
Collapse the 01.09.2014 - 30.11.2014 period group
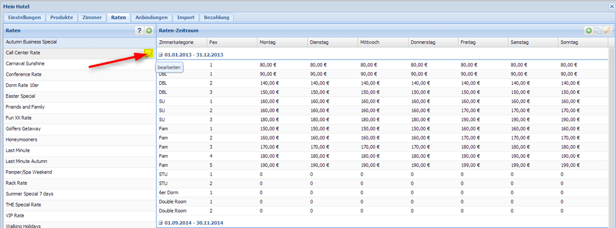[161, 223]
